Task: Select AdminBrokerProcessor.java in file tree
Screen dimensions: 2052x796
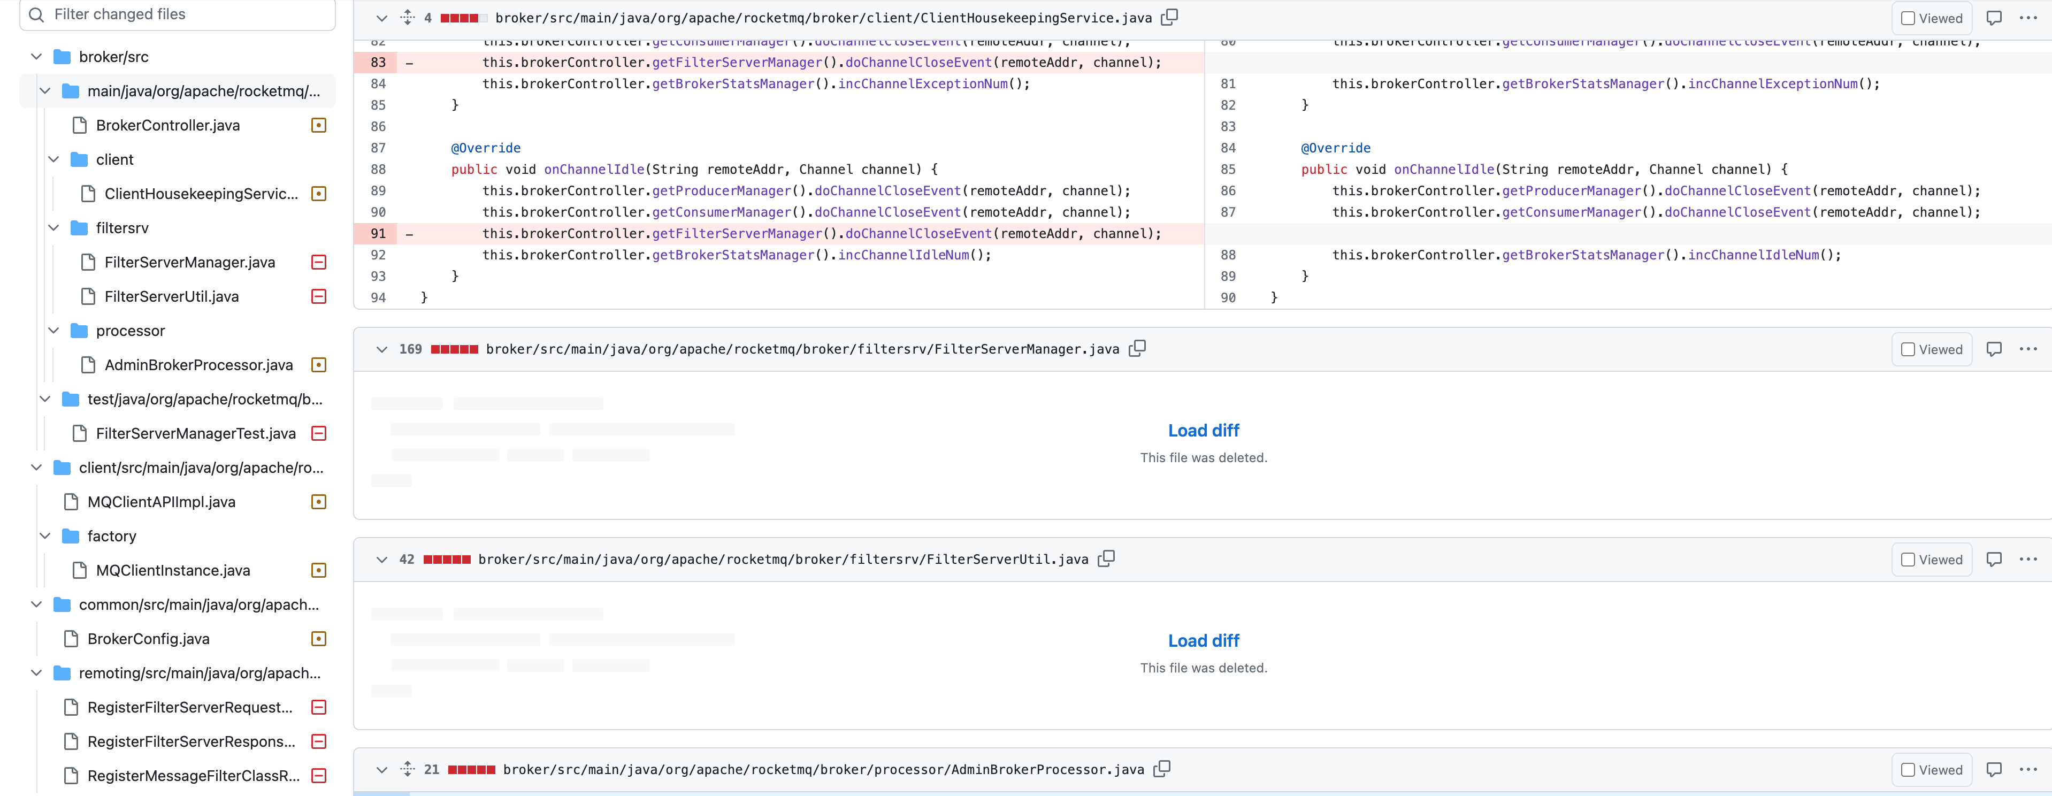Action: [x=198, y=365]
